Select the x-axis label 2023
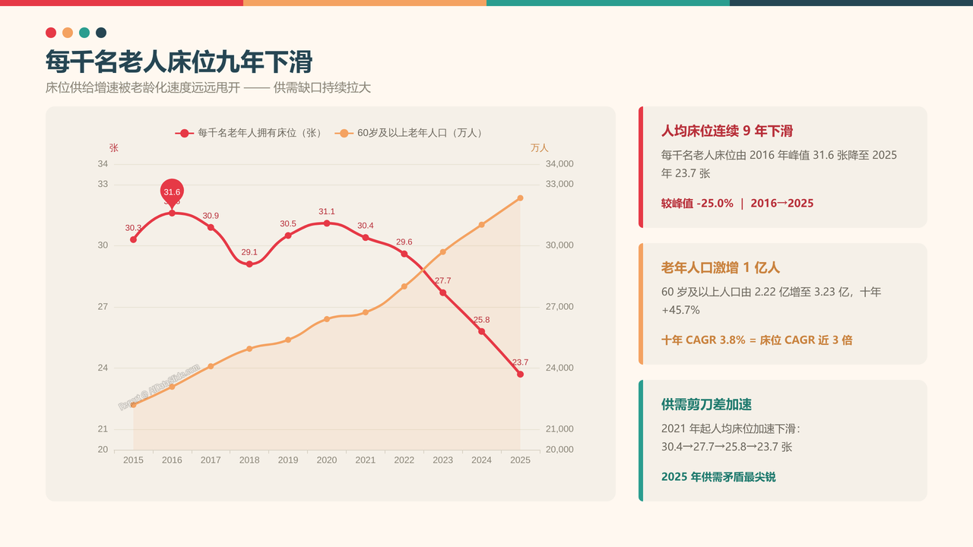 [x=443, y=460]
